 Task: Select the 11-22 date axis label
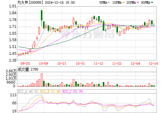point(117,63)
